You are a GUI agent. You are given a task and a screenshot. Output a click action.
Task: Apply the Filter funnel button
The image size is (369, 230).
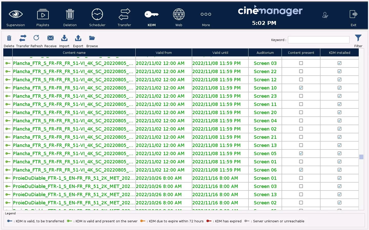click(x=358, y=38)
